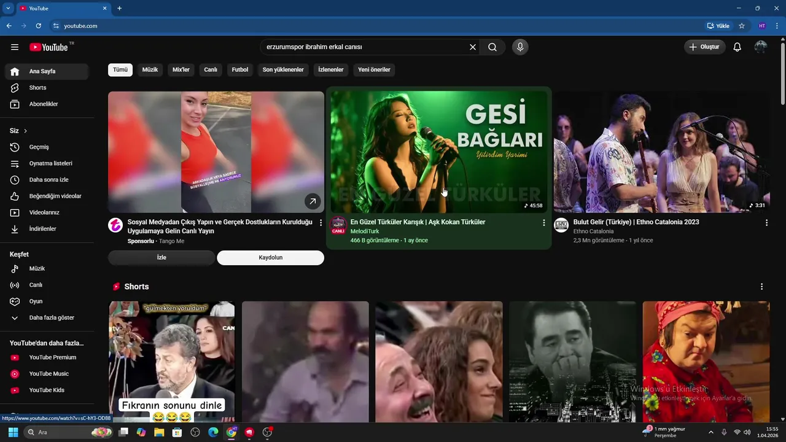
Task: Select the Mix'ler filter chip
Action: 181,70
